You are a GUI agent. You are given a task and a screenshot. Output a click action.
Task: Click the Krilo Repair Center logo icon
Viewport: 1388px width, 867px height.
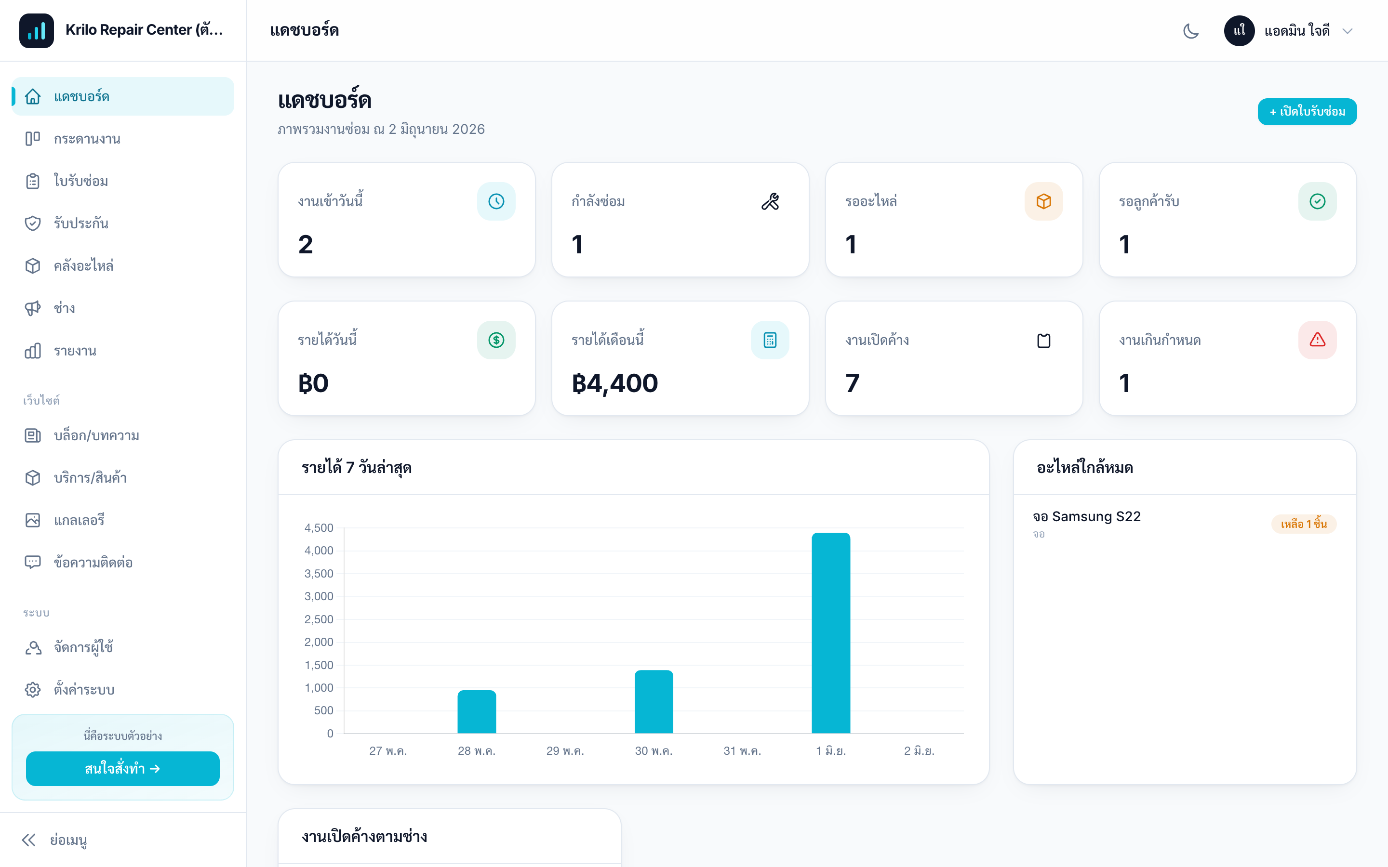[x=36, y=30]
